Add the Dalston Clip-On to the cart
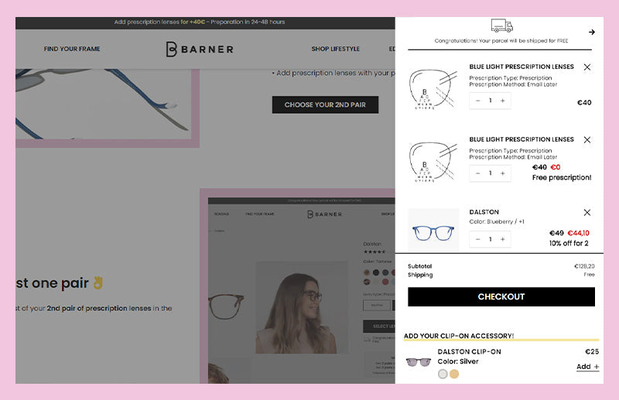Image resolution: width=619 pixels, height=400 pixels. point(587,367)
